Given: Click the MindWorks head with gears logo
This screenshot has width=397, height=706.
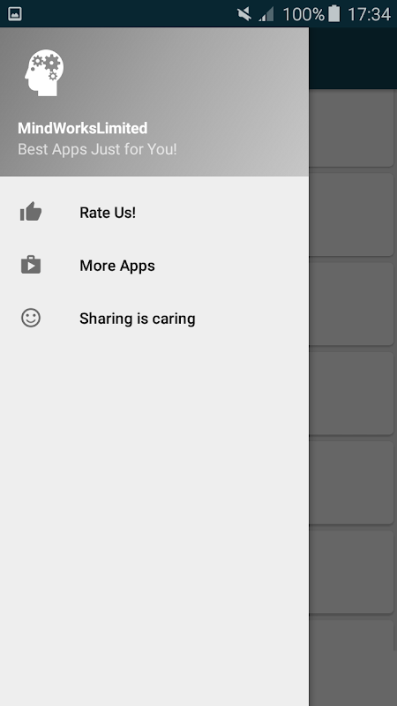Looking at the screenshot, I should pos(44,72).
